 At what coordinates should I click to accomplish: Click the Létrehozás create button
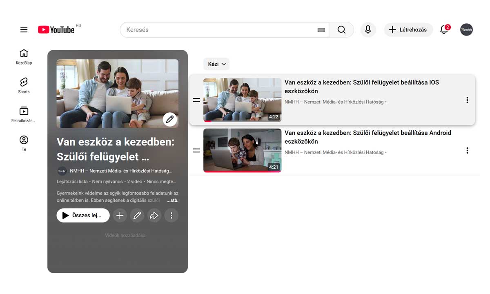click(x=408, y=30)
